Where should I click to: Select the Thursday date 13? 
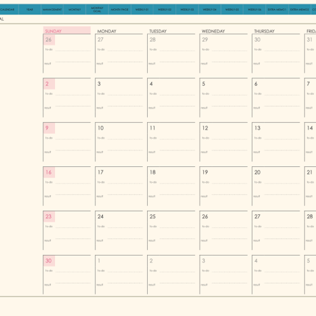tap(258, 128)
